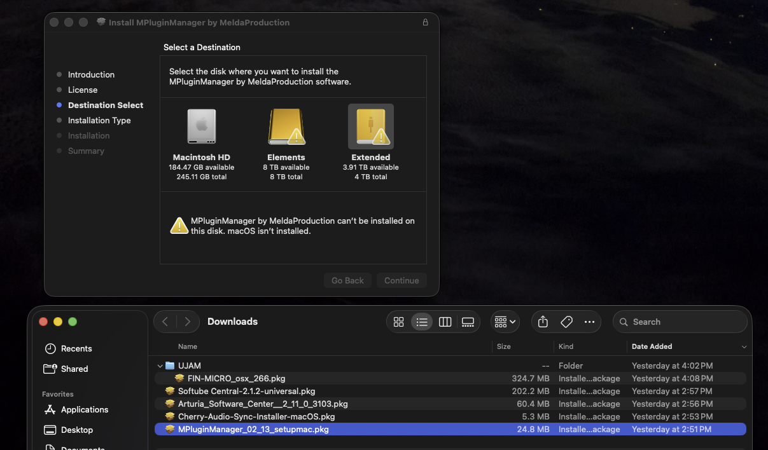This screenshot has height=450, width=768.
Task: Click the Recents clock icon in sidebar
Action: click(50, 348)
